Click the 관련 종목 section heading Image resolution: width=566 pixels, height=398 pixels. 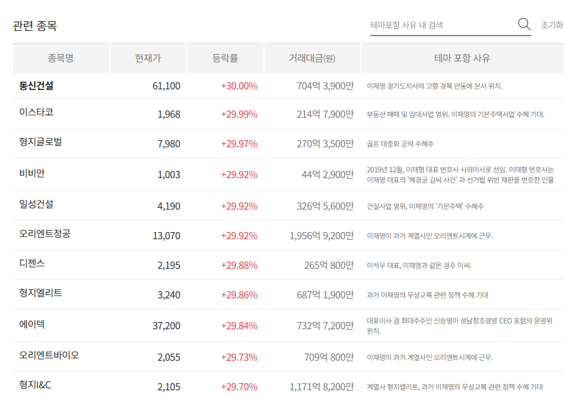click(x=35, y=26)
